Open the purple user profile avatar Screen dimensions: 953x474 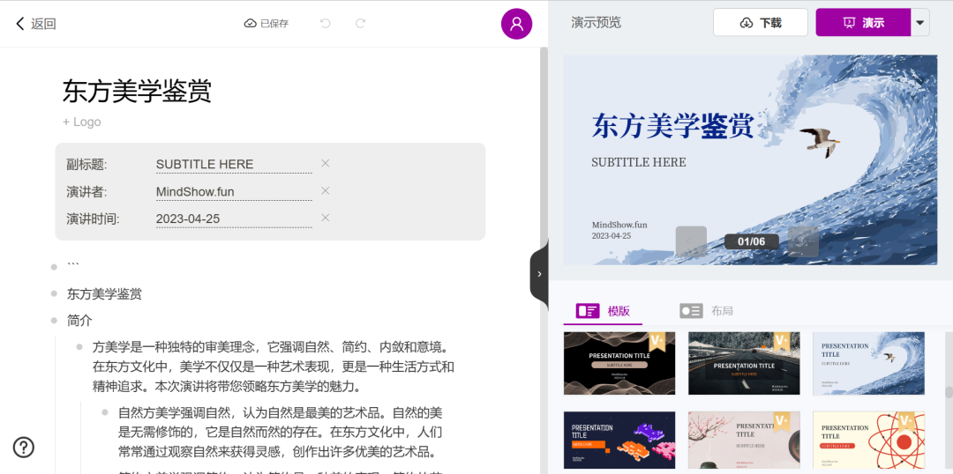tap(516, 25)
